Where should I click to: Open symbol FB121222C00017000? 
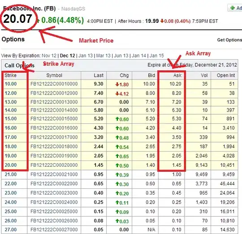[x=54, y=137]
